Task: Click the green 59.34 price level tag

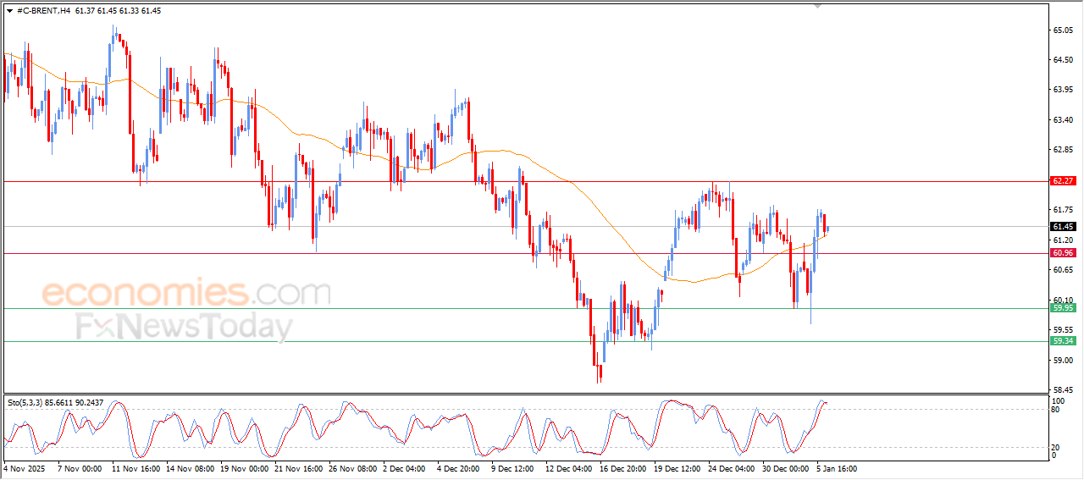Action: (1063, 341)
